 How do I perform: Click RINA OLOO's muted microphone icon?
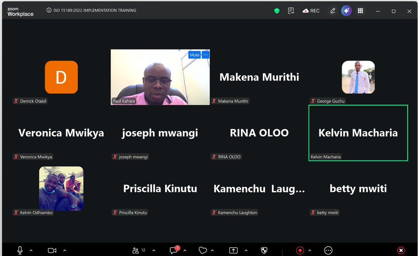[214, 157]
